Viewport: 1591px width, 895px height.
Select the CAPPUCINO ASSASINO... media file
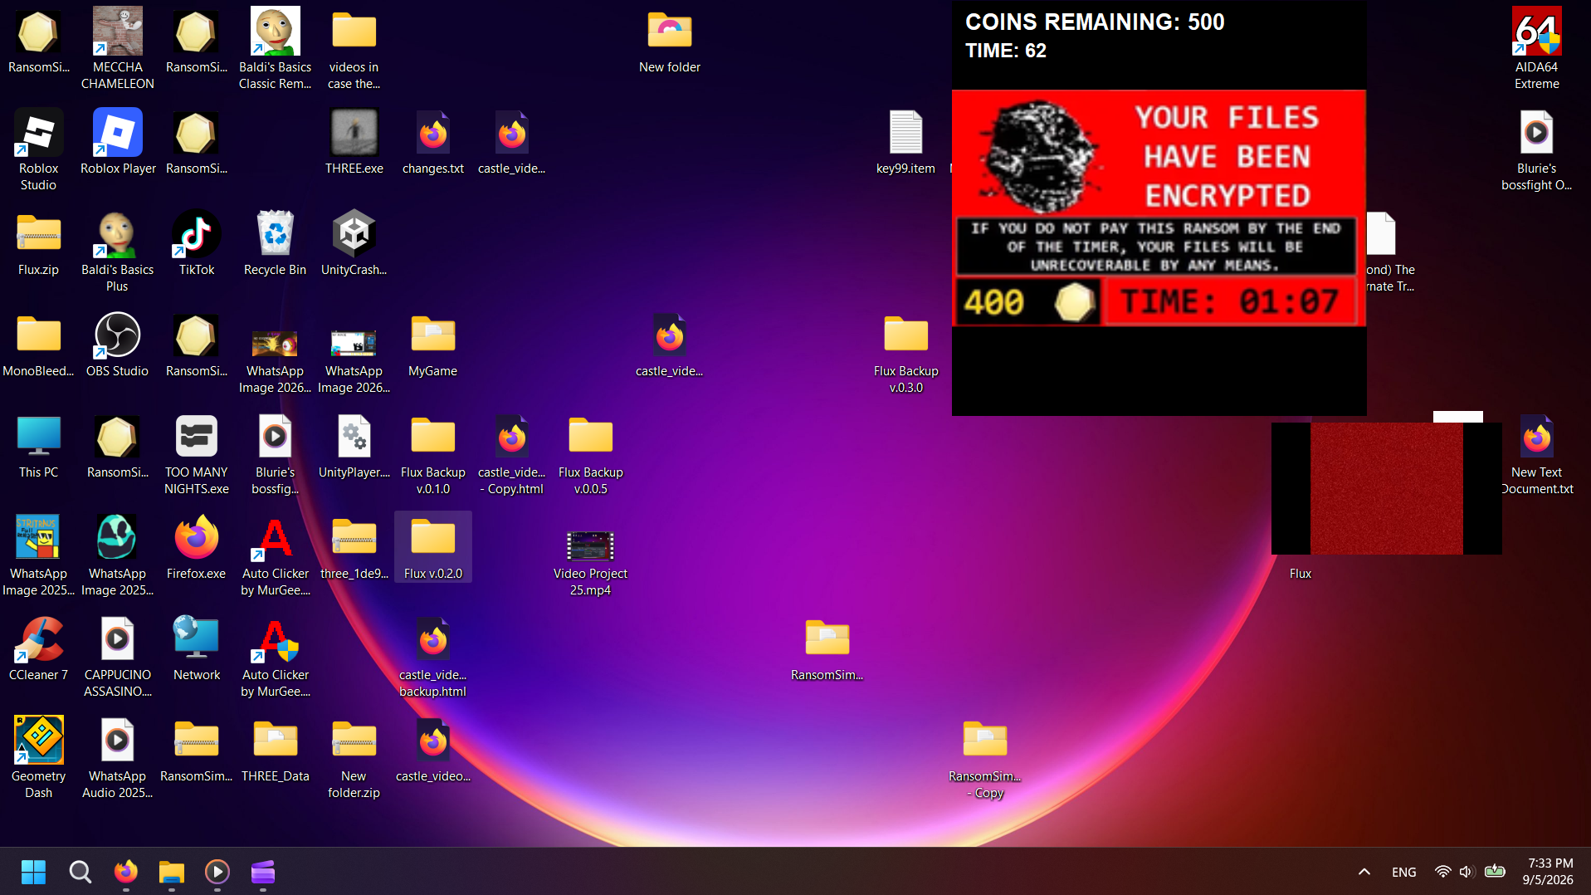point(117,657)
